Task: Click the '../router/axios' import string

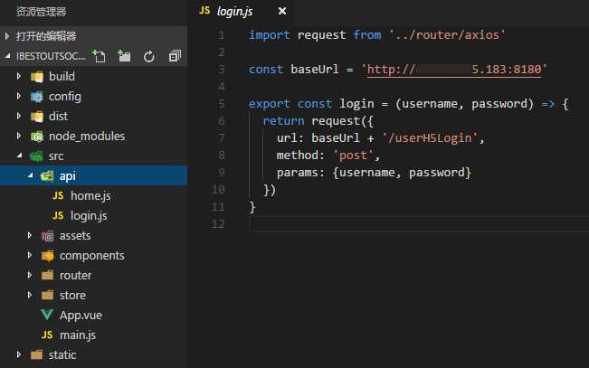Action: [447, 35]
